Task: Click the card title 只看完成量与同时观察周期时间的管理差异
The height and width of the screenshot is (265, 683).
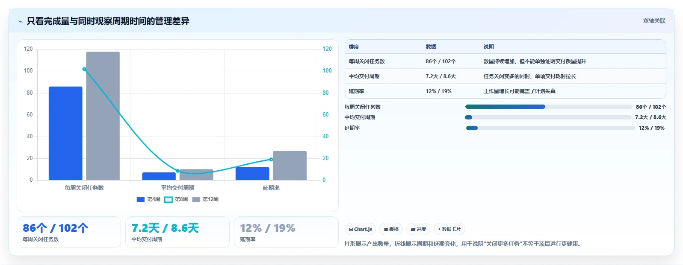Action: coord(108,21)
